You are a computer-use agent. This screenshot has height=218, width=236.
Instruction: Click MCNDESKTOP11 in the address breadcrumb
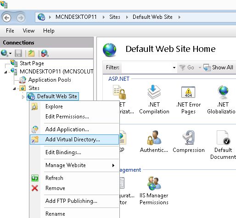[76, 17]
